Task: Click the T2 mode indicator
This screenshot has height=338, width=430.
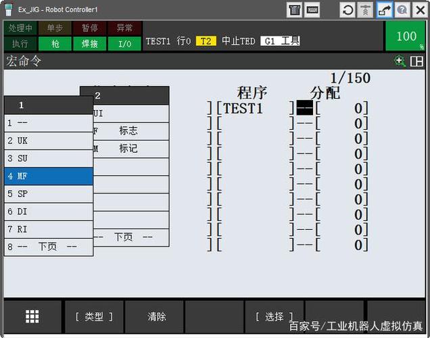Action: point(206,41)
